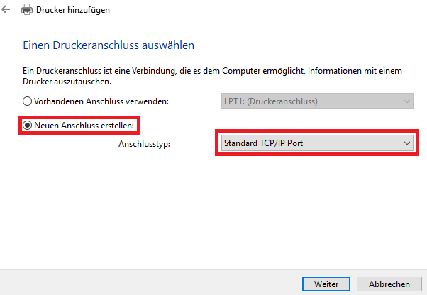
Task: Click the heading 'Einen Druckeranschluss auswählen'
Action: click(109, 45)
